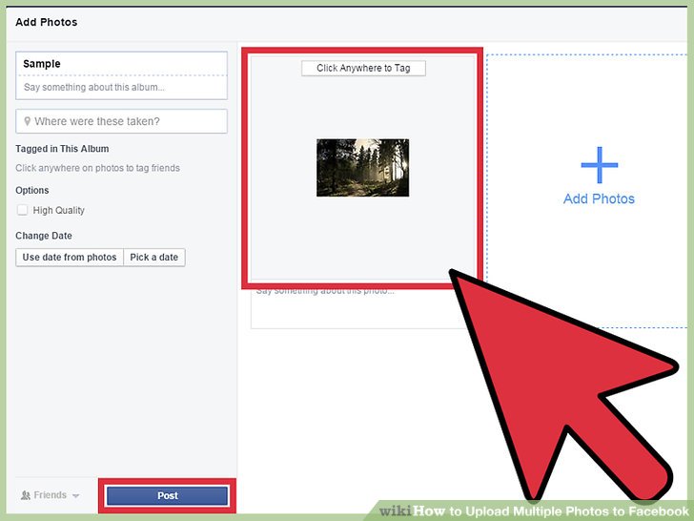Screen dimensions: 694x521
Task: Click the Friends audience people icon
Action: tap(26, 495)
